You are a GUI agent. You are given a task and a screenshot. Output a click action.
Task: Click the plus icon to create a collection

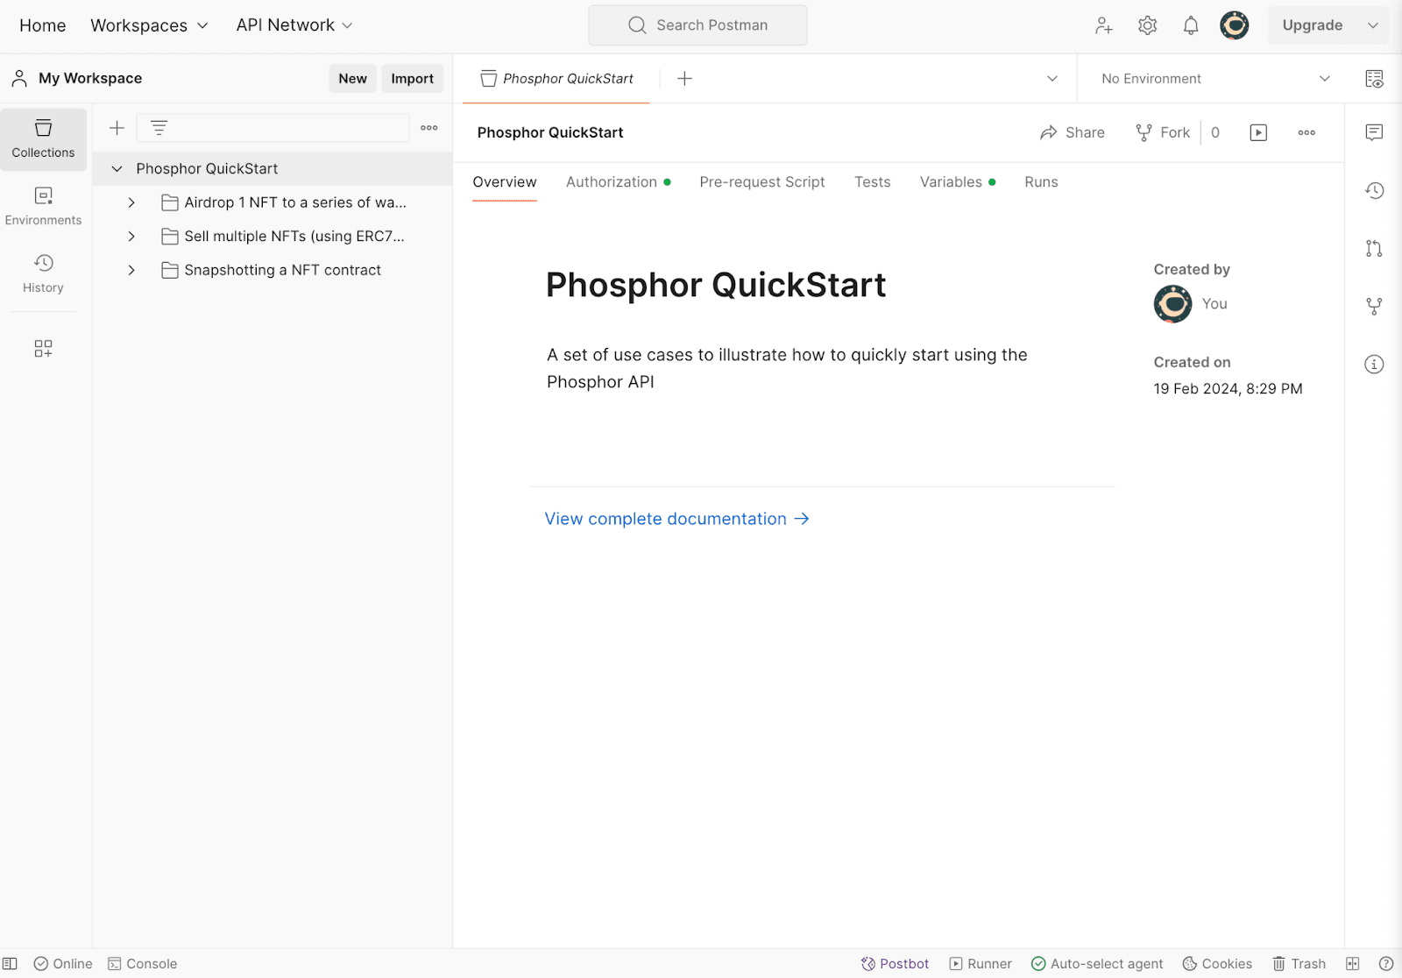tap(117, 128)
